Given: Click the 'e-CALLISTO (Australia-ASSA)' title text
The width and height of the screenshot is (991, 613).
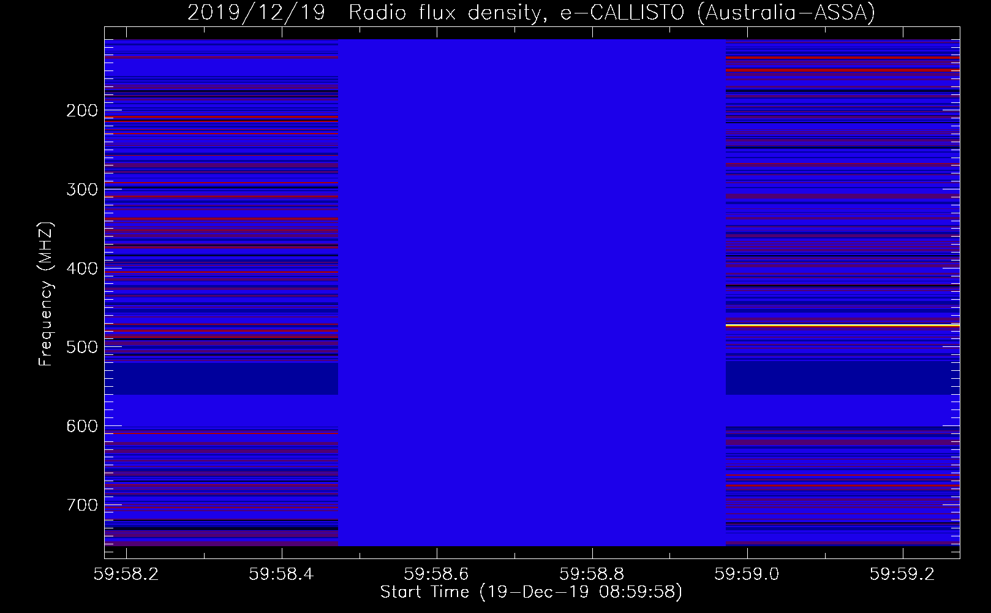Looking at the screenshot, I should (x=718, y=12).
